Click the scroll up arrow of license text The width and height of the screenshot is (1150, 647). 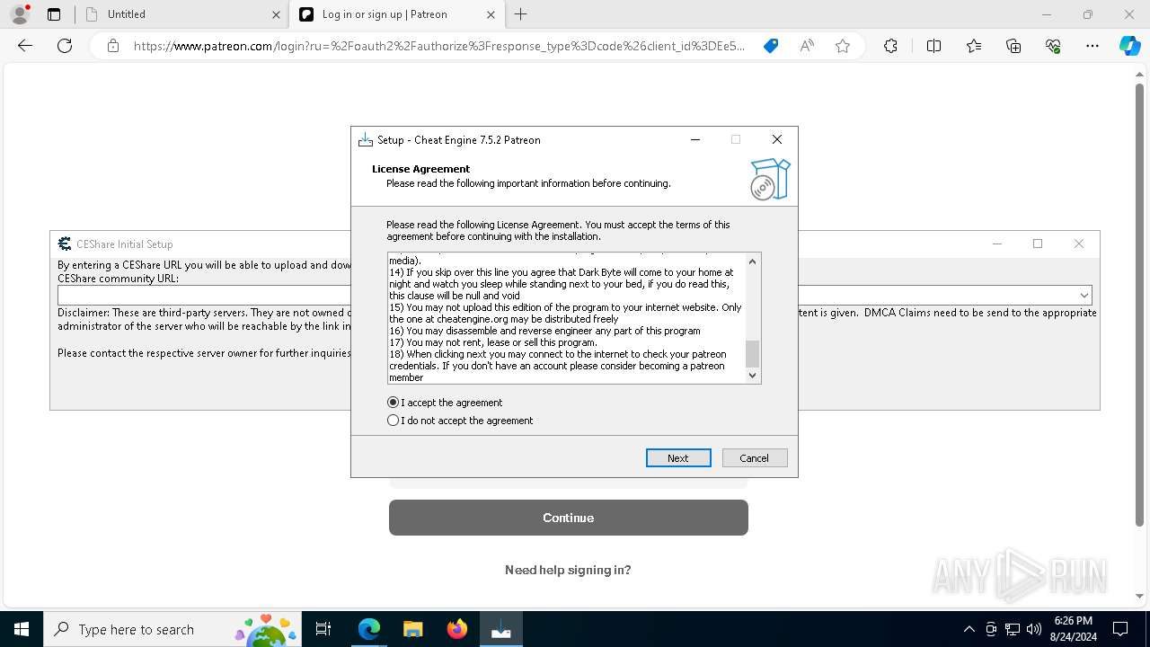753,261
